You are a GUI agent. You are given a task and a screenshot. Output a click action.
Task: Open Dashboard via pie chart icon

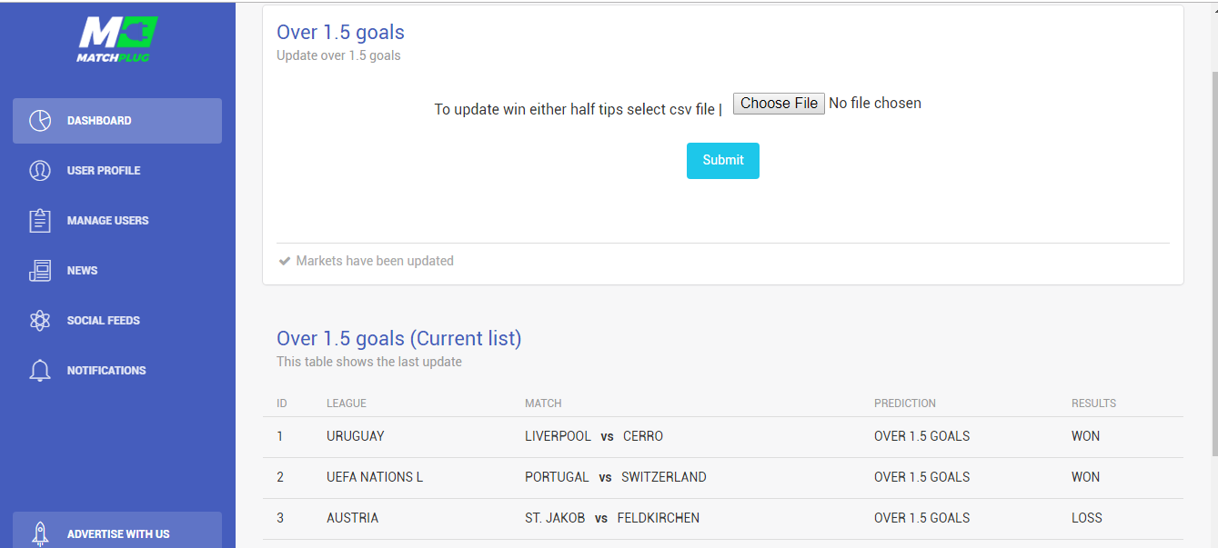pyautogui.click(x=40, y=121)
